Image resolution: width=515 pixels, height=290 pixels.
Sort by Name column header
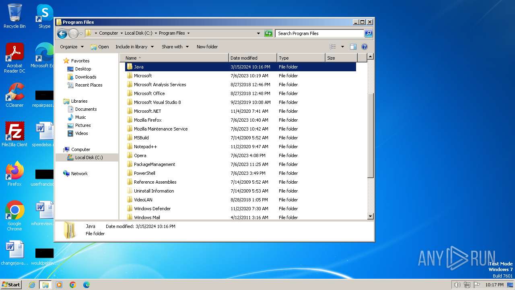[x=174, y=58]
